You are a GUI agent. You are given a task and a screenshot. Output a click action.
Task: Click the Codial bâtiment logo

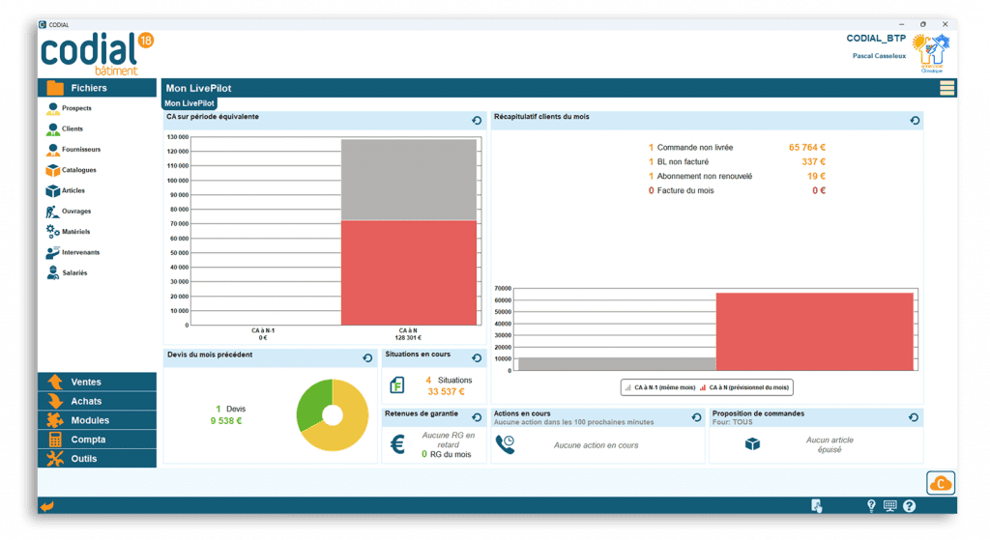coord(97,54)
